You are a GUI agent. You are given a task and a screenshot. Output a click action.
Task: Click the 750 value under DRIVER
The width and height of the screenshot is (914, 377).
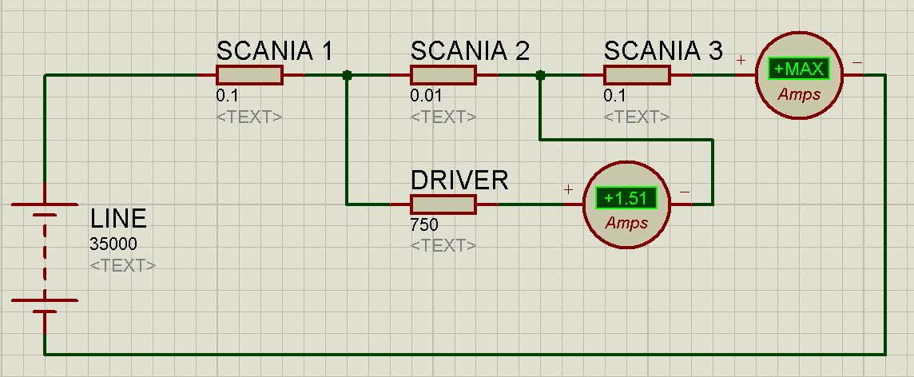[424, 225]
